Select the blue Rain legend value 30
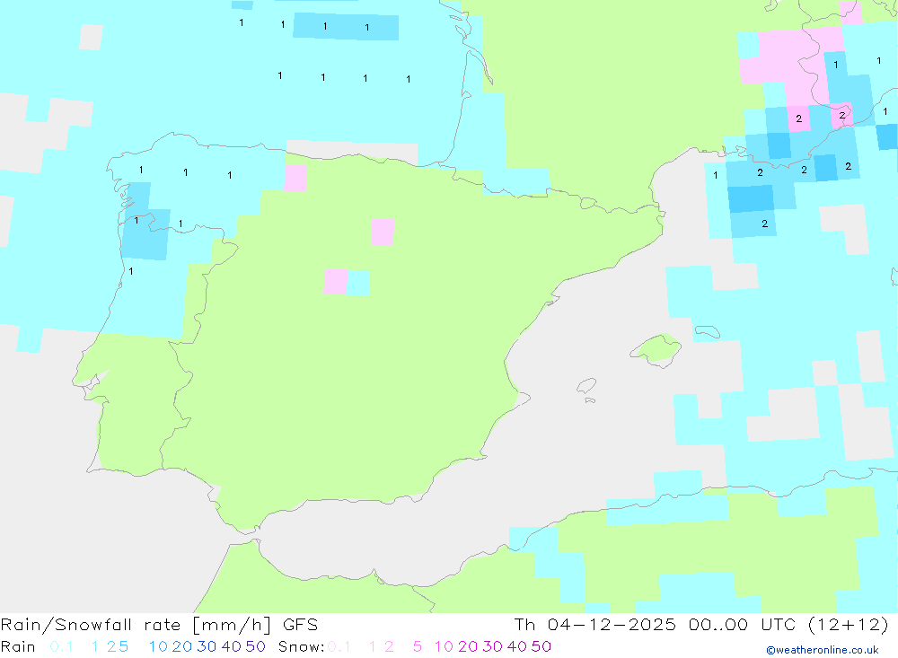 [207, 646]
